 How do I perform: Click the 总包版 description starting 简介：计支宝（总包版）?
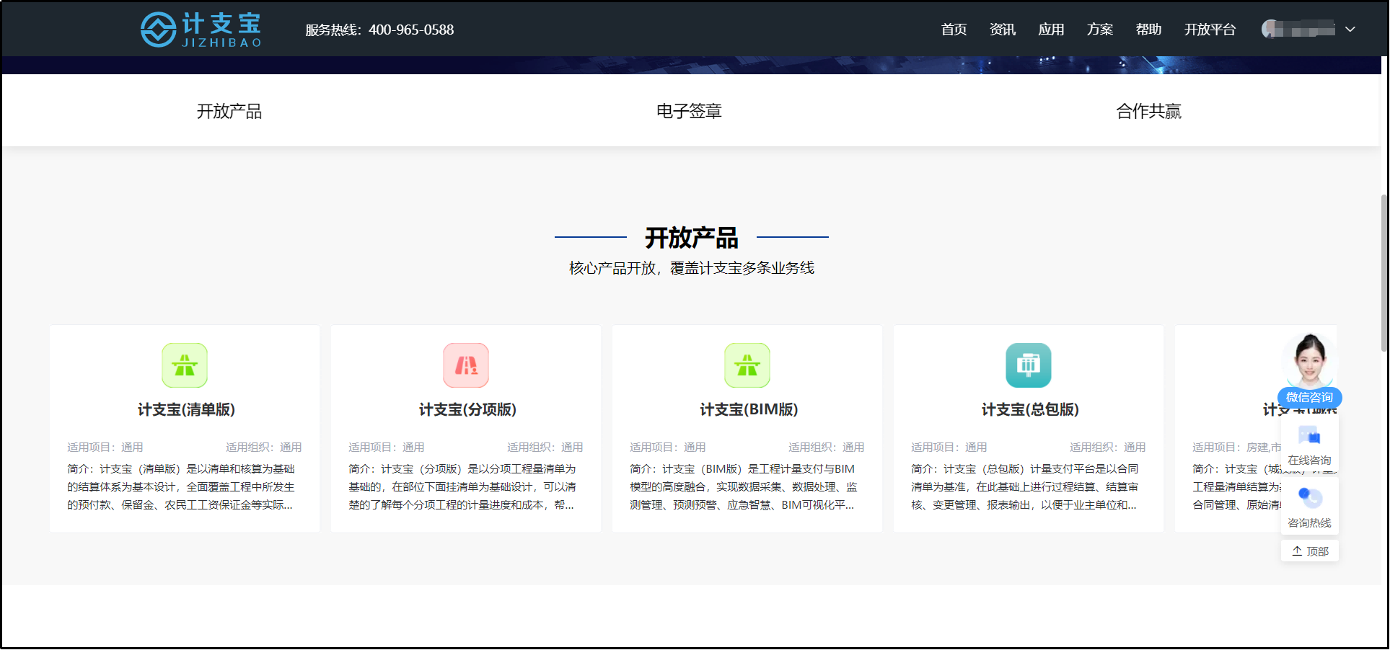coord(1025,487)
